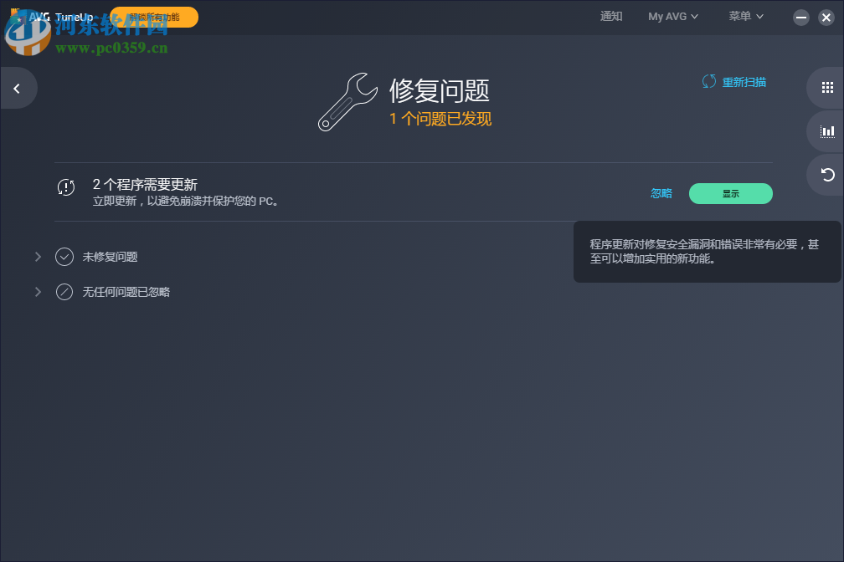Select the statistics bar-chart icon

click(x=827, y=131)
